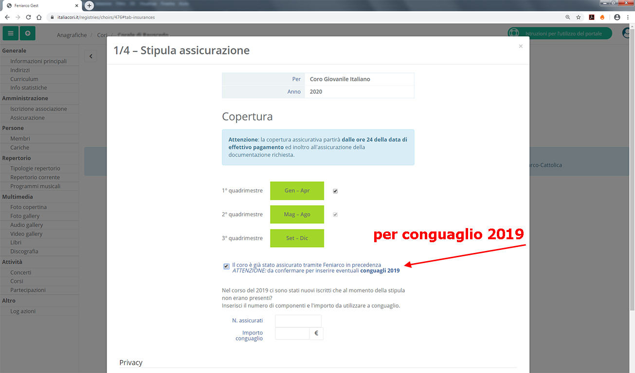Screen dimensions: 635x373
Task: Uncheck the 1° quadrimestre checkbox
Action: (335, 191)
